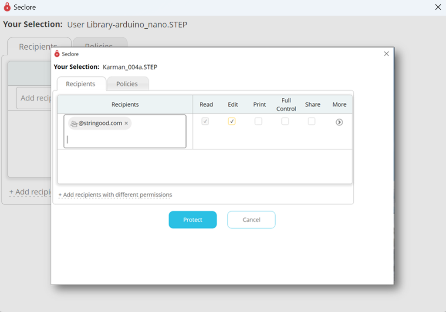Enable the Print permission checkbox
This screenshot has width=446, height=312.
[258, 121]
